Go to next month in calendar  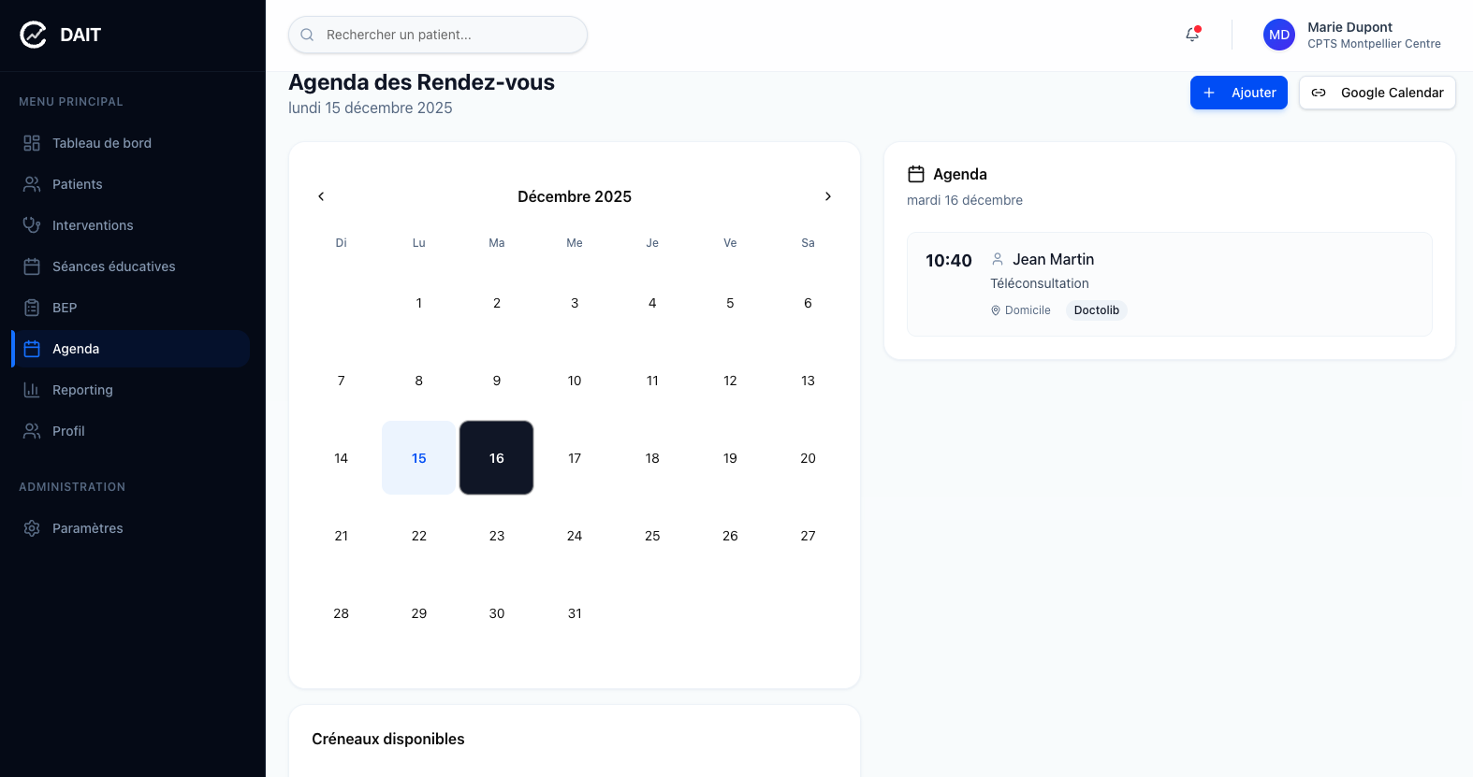(x=827, y=196)
